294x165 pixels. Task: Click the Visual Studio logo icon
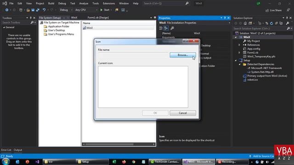(4, 3)
